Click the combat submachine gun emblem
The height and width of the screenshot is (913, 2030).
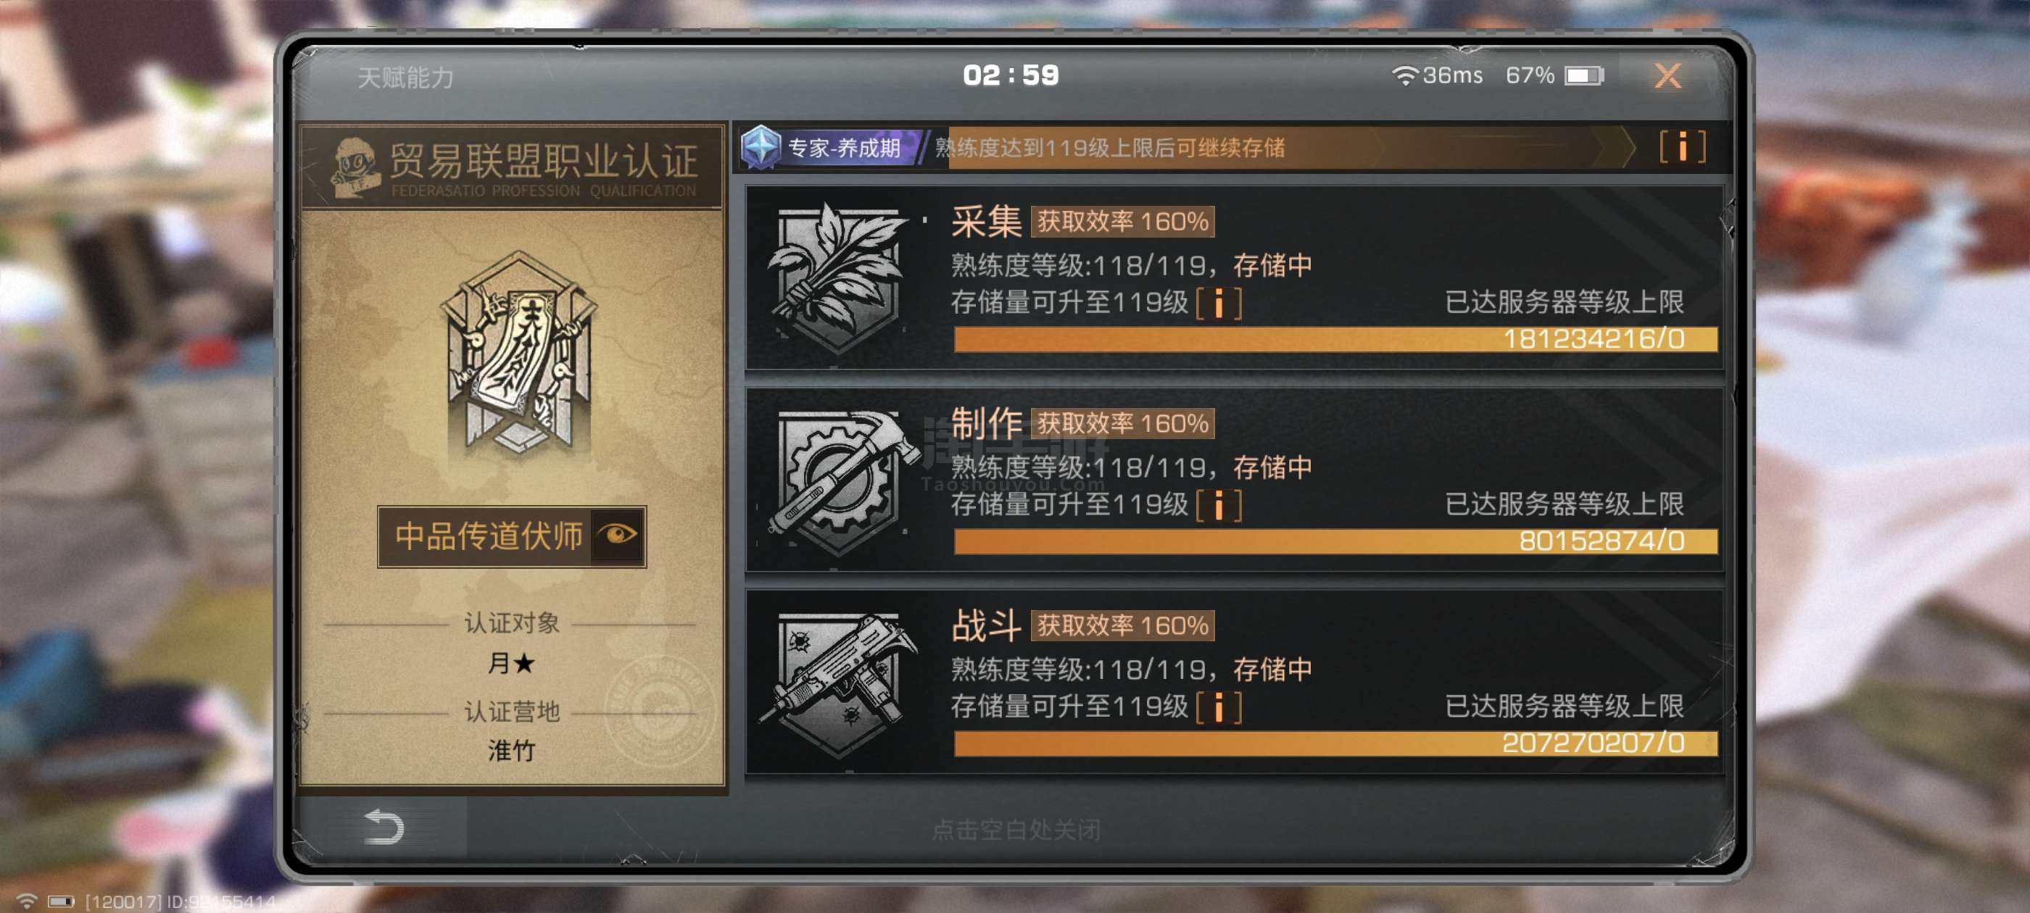tap(839, 684)
